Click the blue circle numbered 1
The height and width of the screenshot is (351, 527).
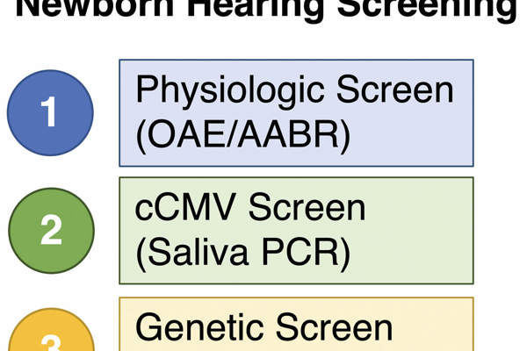[50, 112]
